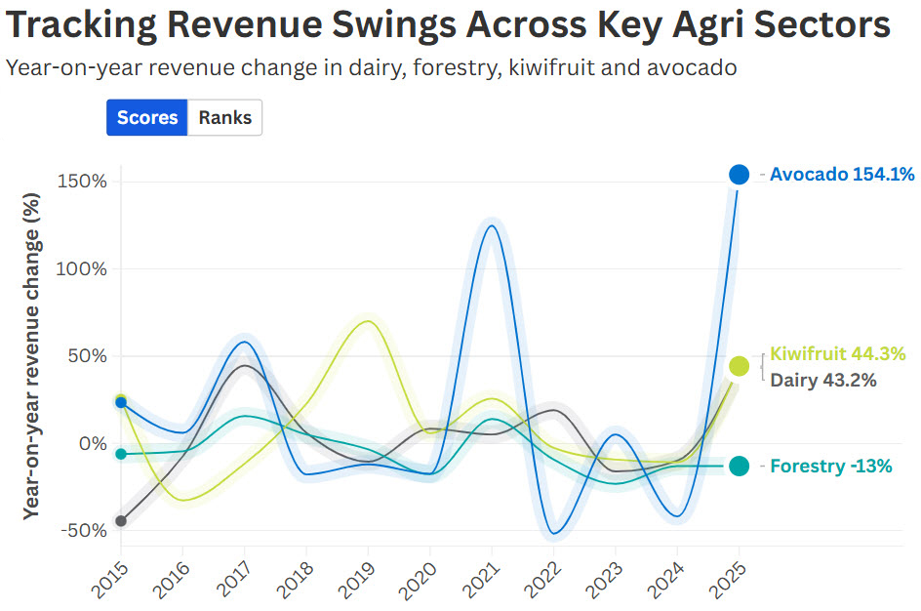This screenshot has width=921, height=611.
Task: Select the Avocado peak near 2021
Action: tap(491, 224)
